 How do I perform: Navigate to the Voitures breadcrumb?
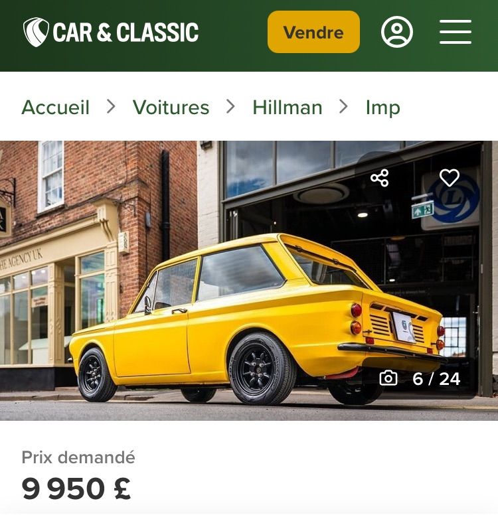pyautogui.click(x=171, y=108)
